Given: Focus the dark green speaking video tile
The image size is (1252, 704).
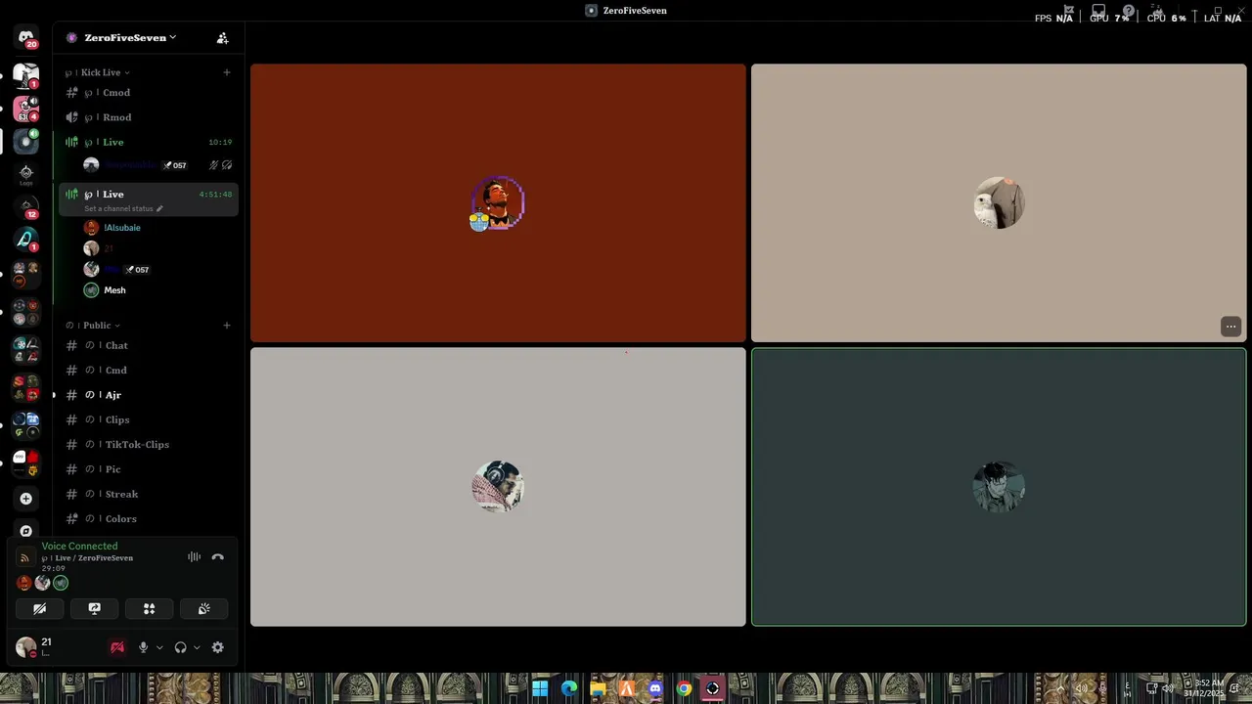Looking at the screenshot, I should point(999,487).
